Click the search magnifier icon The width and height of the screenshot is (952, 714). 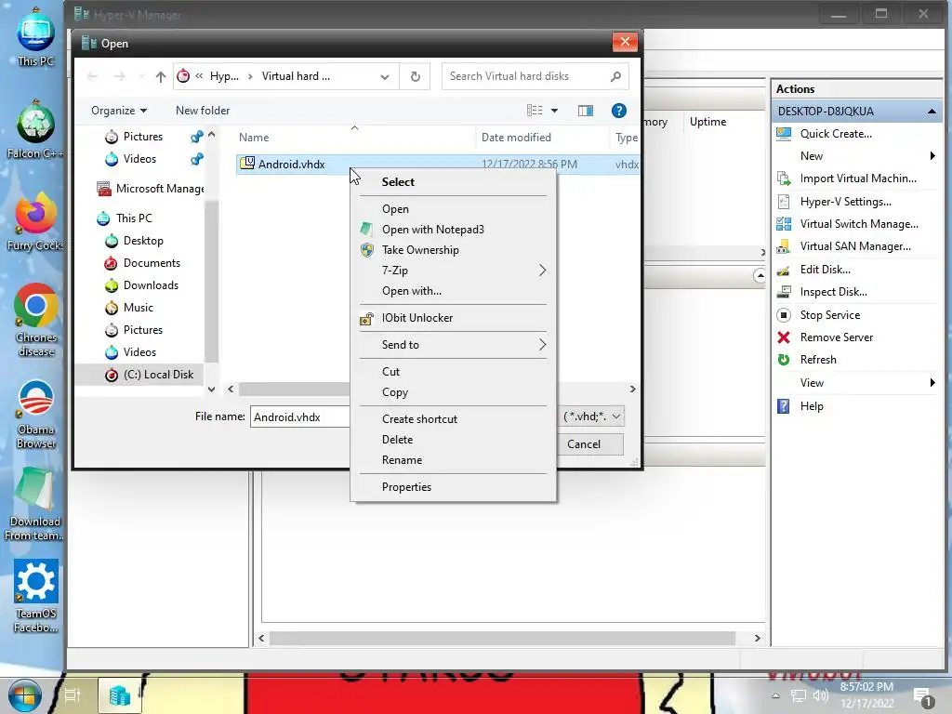coord(615,76)
